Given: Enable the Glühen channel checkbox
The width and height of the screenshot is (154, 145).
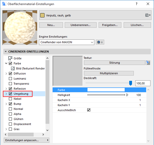Looking at the screenshot, I should [x=10, y=119].
